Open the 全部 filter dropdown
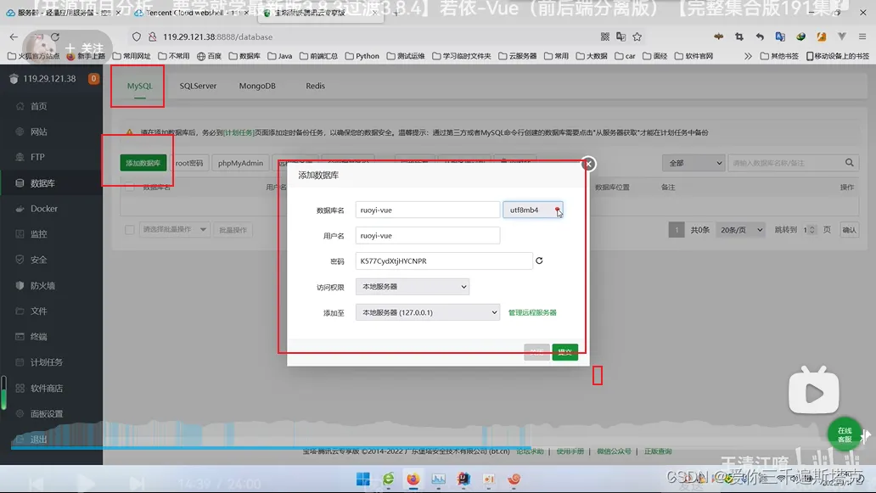Image resolution: width=876 pixels, height=493 pixels. click(693, 163)
